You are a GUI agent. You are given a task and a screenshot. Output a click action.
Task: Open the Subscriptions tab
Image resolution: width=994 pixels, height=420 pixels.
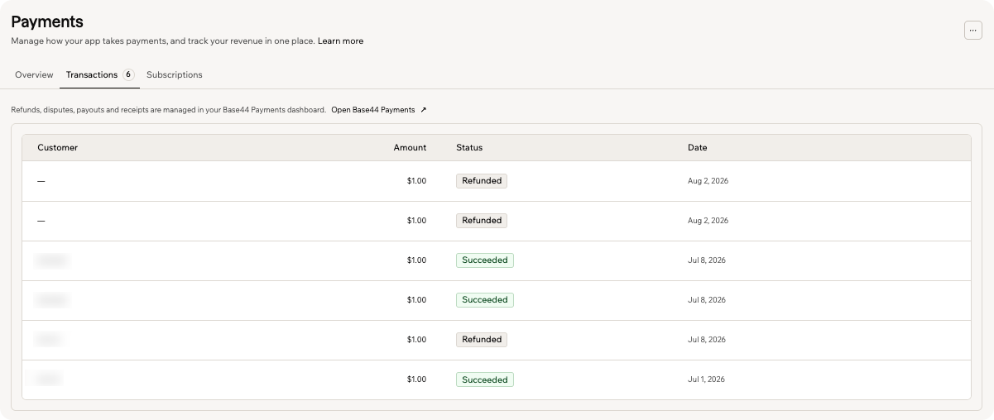[x=175, y=74]
